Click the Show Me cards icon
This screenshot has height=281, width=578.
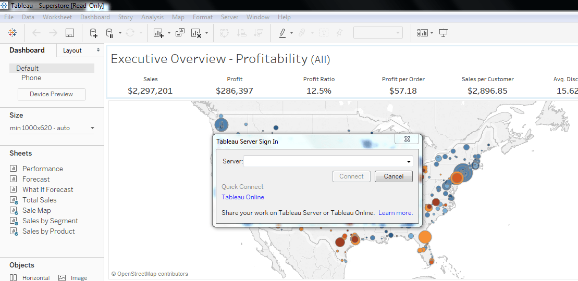(423, 33)
